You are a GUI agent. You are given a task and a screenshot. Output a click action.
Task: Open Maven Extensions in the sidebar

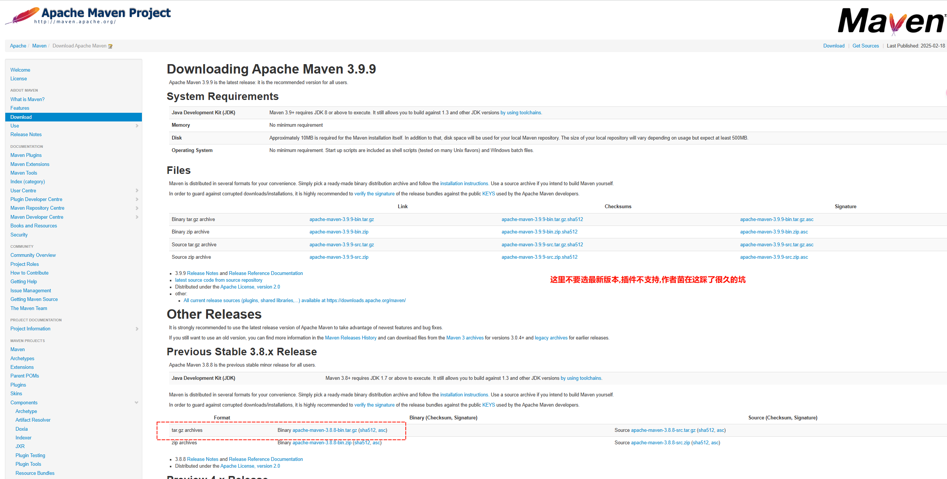pyautogui.click(x=30, y=164)
